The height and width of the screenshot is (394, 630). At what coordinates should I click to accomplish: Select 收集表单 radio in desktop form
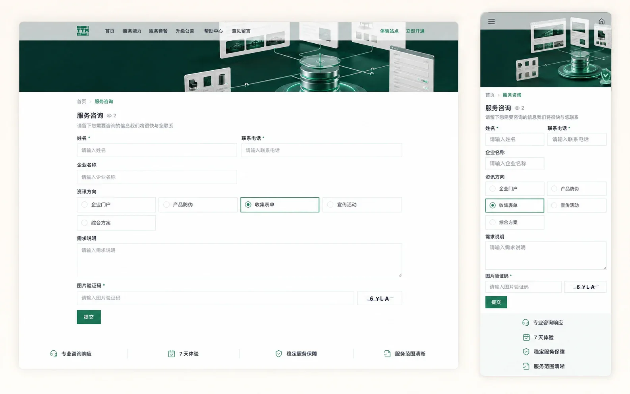[x=248, y=205]
